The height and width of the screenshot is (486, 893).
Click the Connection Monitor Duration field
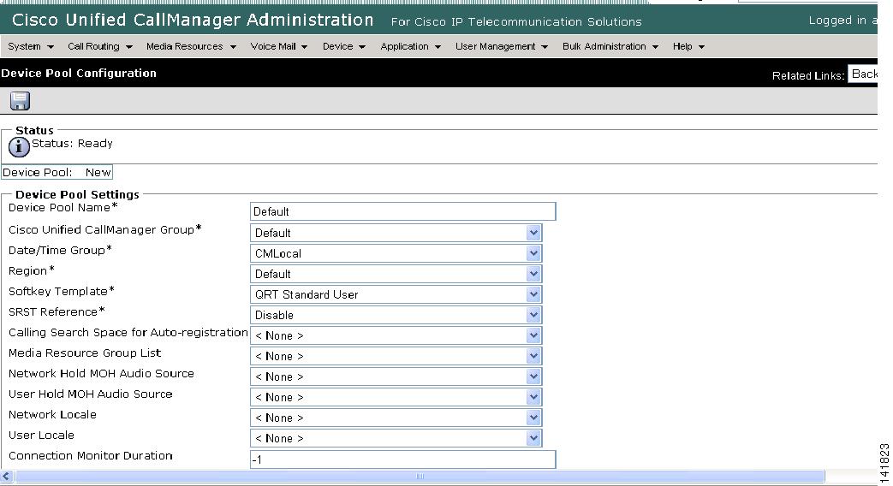tap(402, 459)
